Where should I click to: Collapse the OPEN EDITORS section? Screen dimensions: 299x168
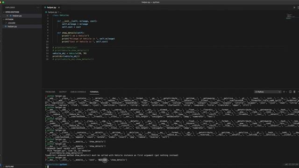(x=12, y=12)
